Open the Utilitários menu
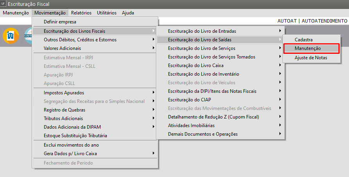 pos(106,12)
